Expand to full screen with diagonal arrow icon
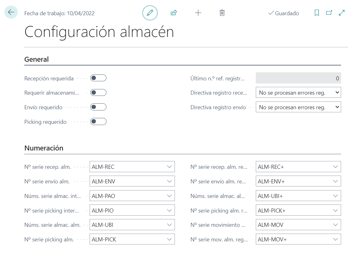This screenshot has height=260, width=361. [341, 13]
